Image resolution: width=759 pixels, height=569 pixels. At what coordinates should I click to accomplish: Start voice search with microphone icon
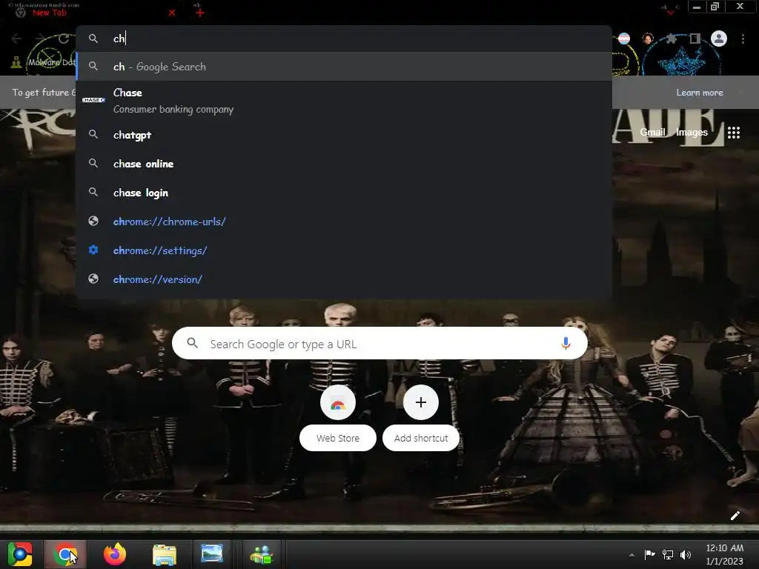(566, 344)
